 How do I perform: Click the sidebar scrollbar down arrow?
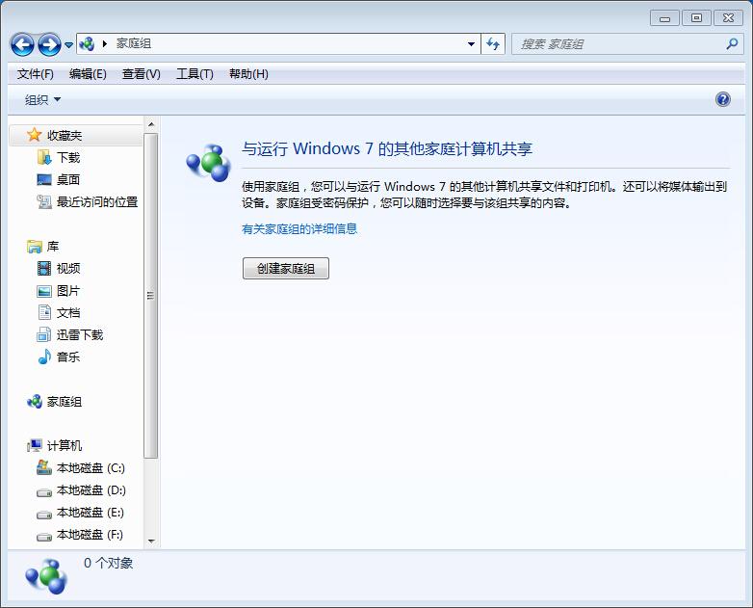(x=151, y=541)
